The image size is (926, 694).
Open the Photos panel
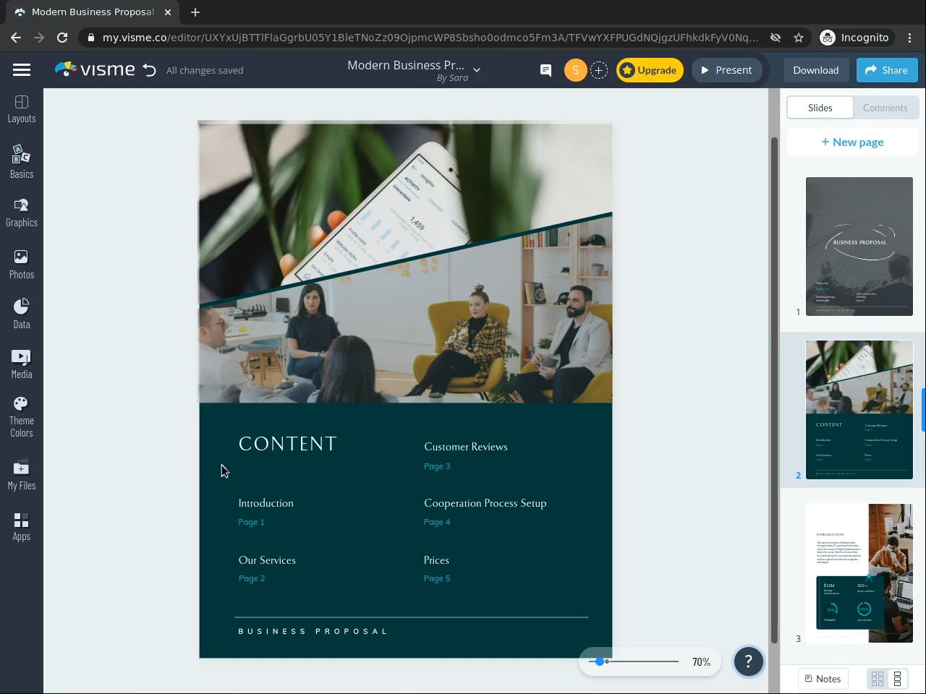(22, 264)
